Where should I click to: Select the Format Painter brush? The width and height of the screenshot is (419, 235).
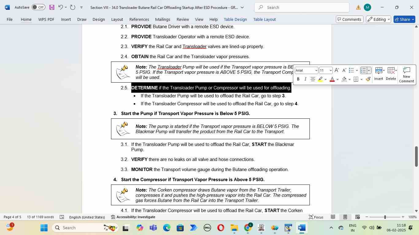pos(368,79)
